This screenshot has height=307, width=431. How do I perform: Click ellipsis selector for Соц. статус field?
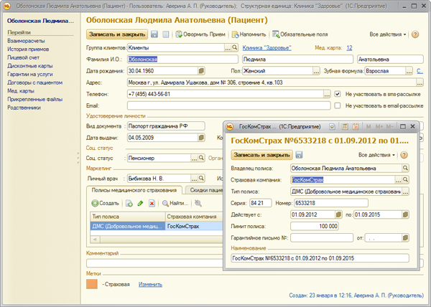(195, 159)
